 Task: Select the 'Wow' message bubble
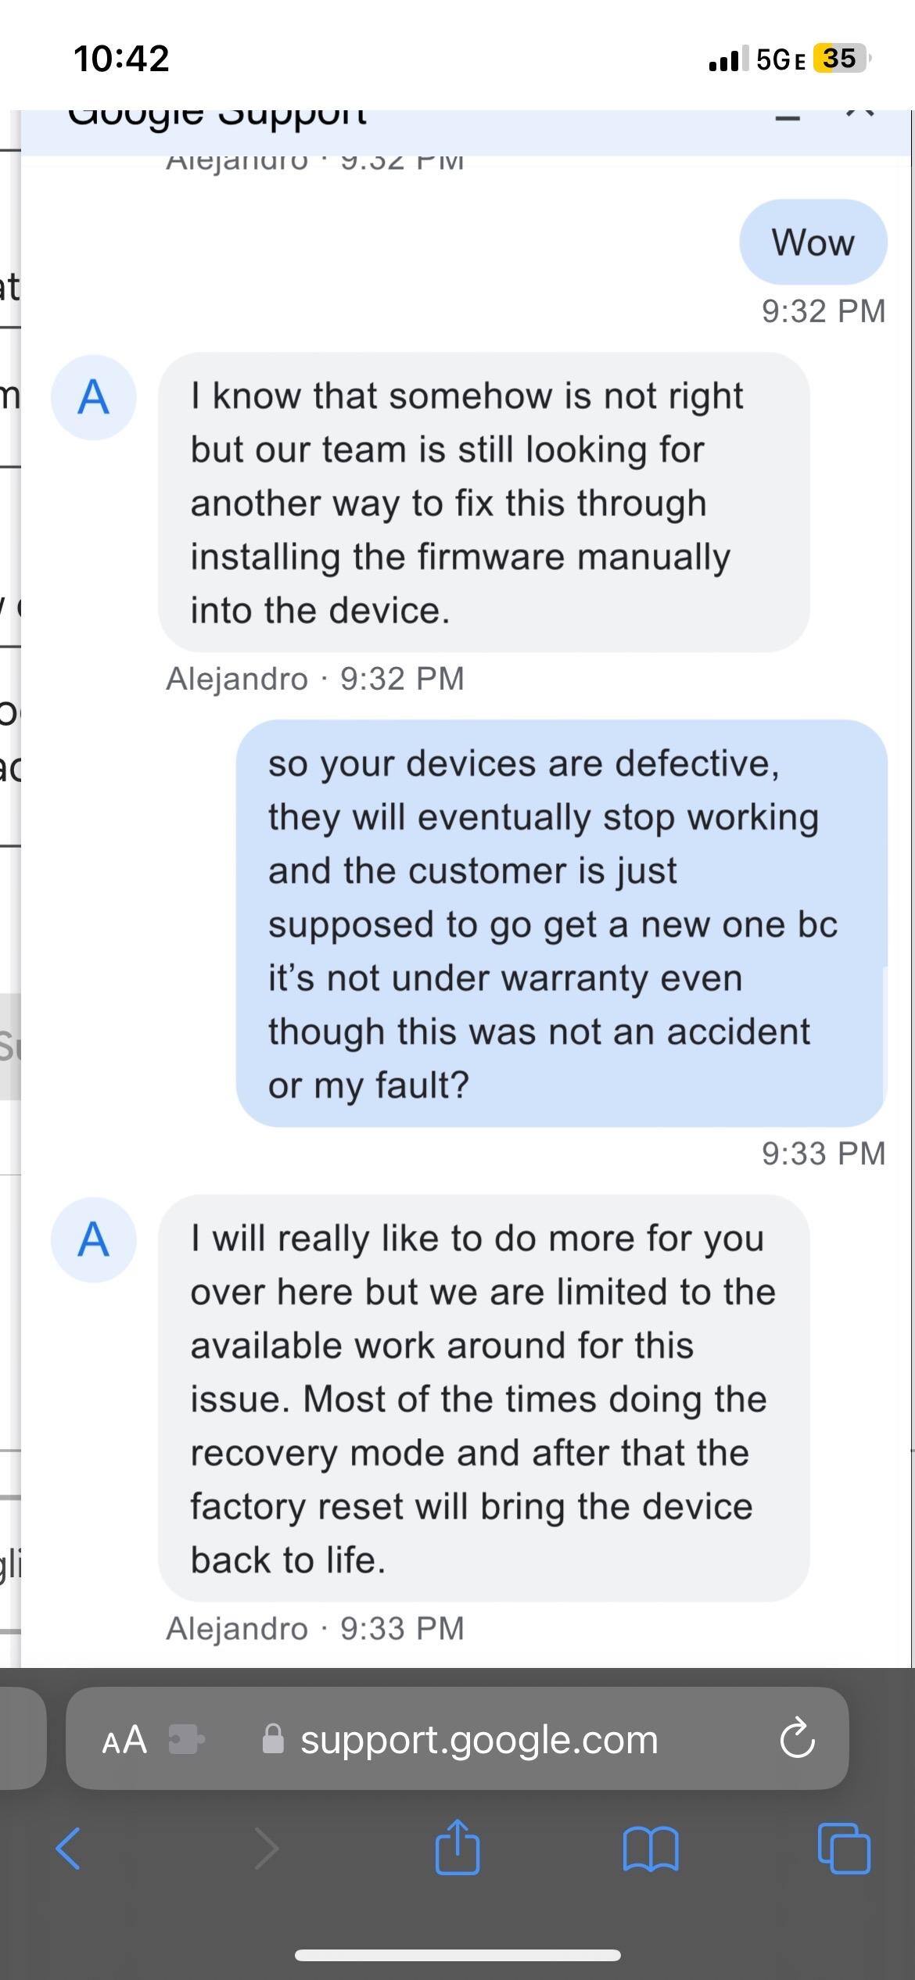click(813, 242)
